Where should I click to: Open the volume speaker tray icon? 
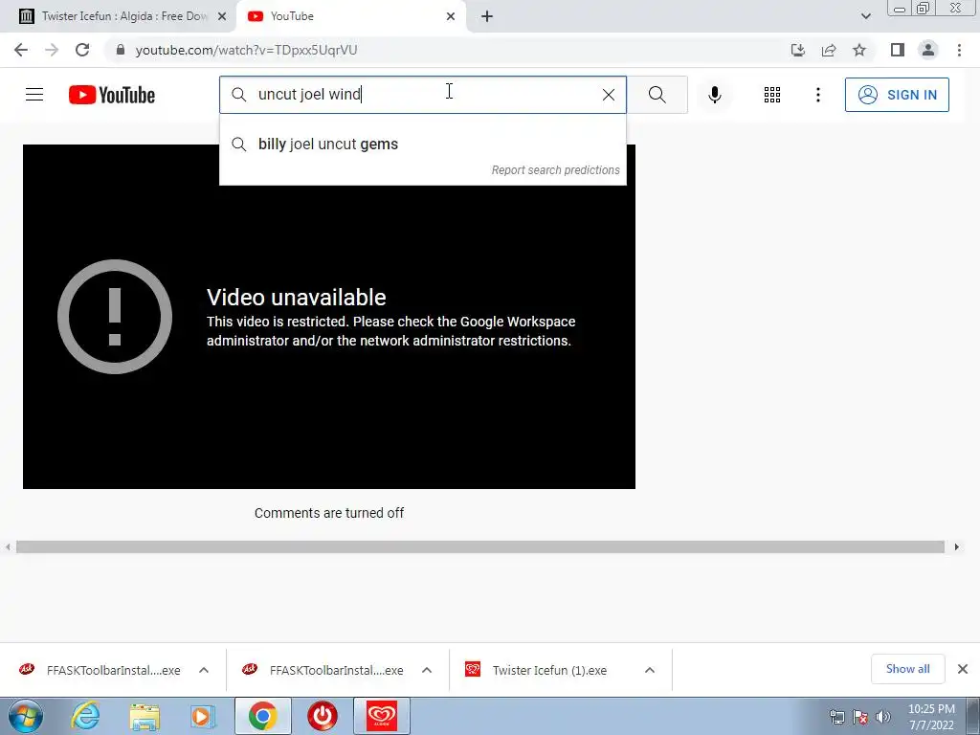click(x=883, y=717)
